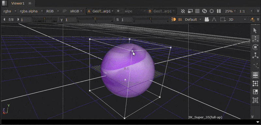Open the 3D view mode dropdown
The height and width of the screenshot is (125, 261).
[237, 20]
